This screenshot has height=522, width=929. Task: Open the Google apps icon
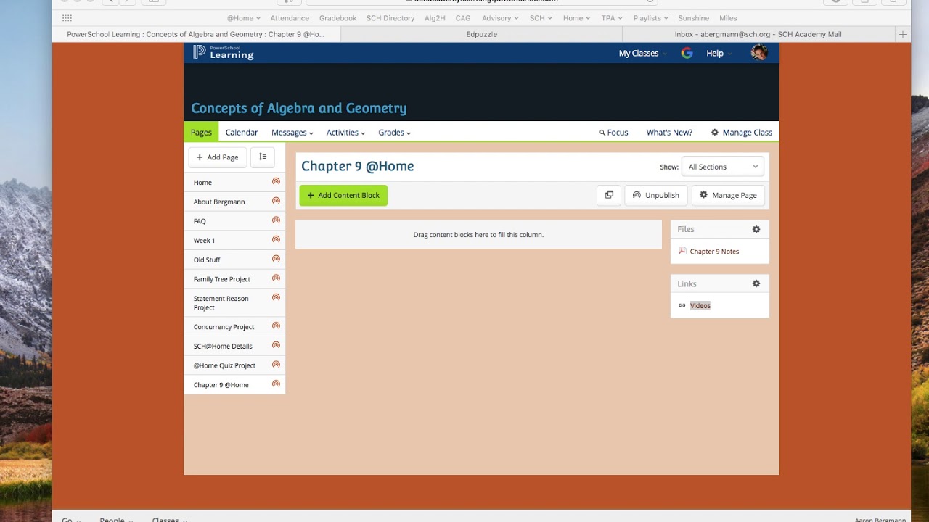[687, 53]
